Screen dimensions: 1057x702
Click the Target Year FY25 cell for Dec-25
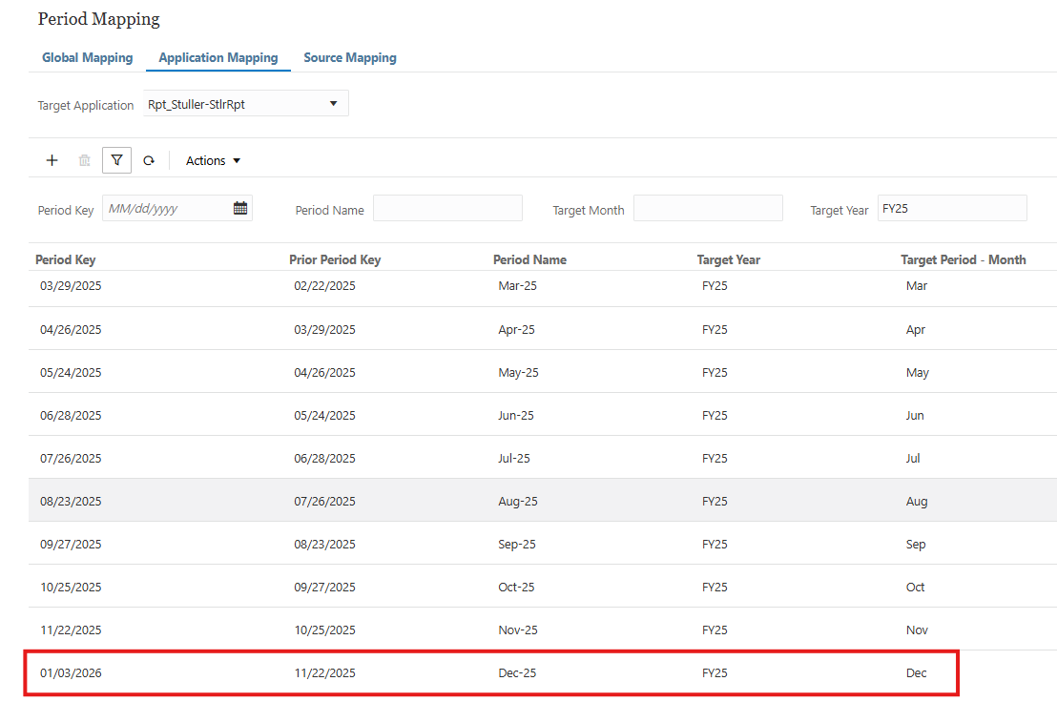point(715,673)
